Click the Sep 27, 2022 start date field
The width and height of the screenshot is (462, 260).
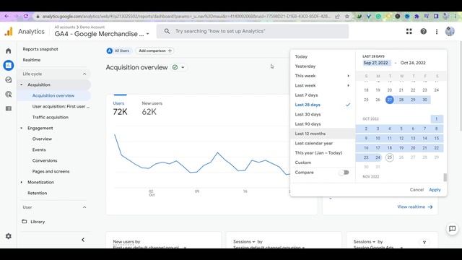376,63
